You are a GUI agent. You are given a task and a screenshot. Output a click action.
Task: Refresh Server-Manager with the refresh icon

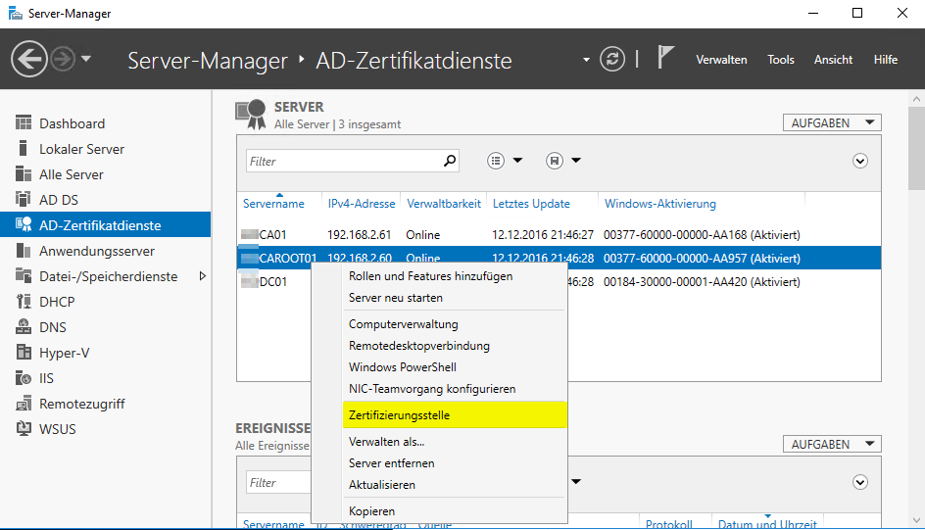pos(612,59)
